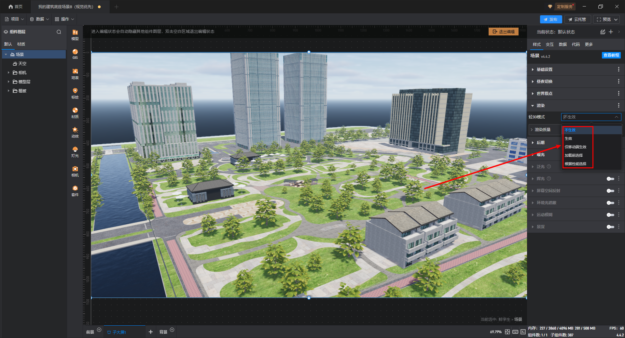Open the 材质 (Material) sidebar icon

(75, 112)
